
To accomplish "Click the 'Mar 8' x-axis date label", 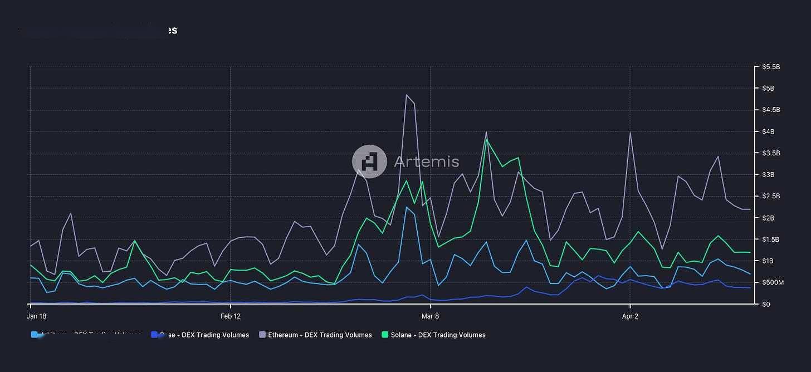I will (430, 316).
